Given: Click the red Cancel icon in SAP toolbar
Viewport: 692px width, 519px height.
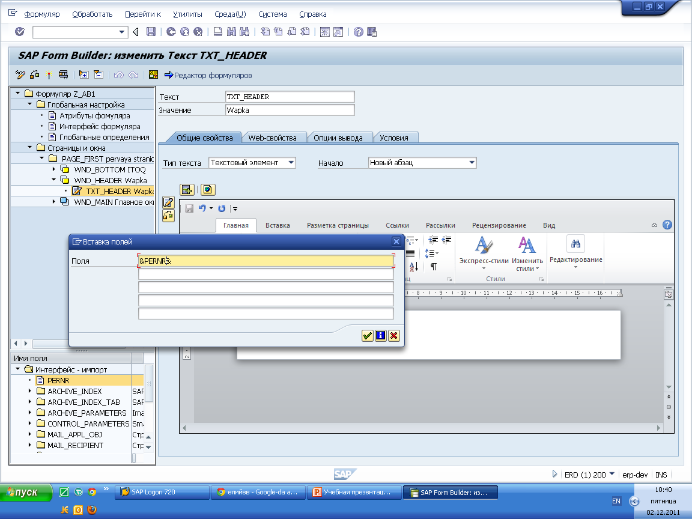Looking at the screenshot, I should pos(198,32).
